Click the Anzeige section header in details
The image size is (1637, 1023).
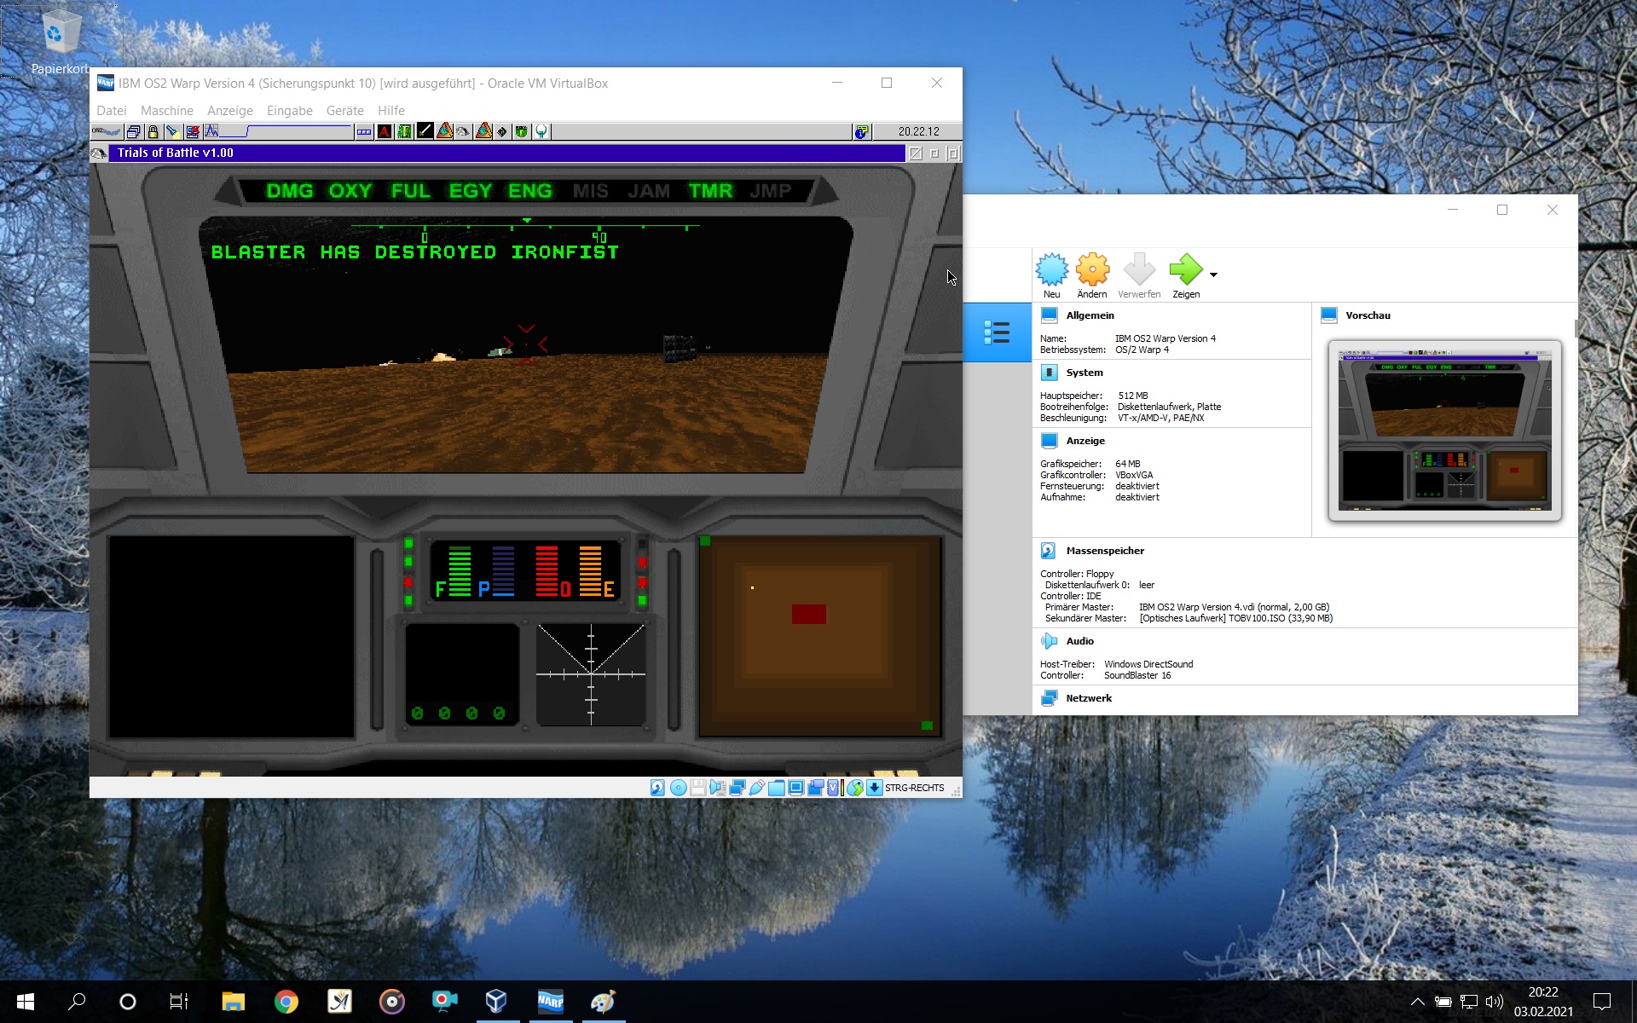(x=1085, y=441)
